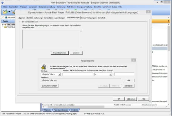Open the Werttyp Registry Value dropdown

tap(59, 74)
